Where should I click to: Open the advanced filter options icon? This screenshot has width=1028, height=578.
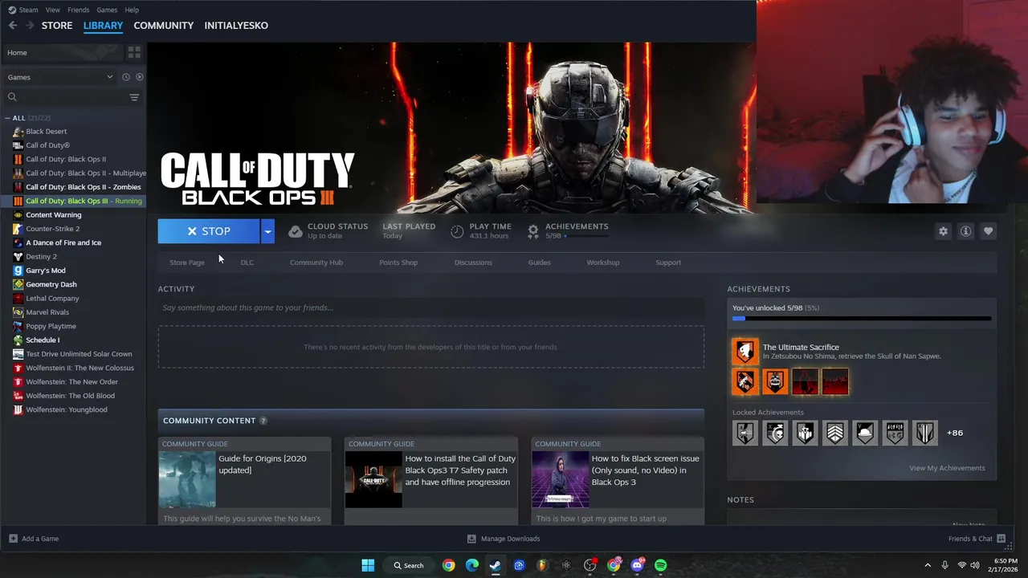click(134, 97)
